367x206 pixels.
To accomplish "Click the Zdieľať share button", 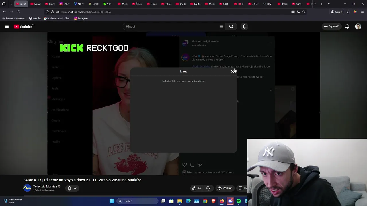I will [225, 188].
